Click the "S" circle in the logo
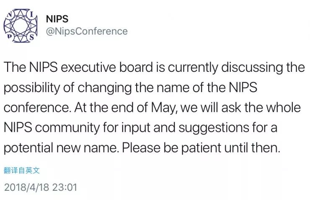The width and height of the screenshot is (310, 200). point(31,38)
